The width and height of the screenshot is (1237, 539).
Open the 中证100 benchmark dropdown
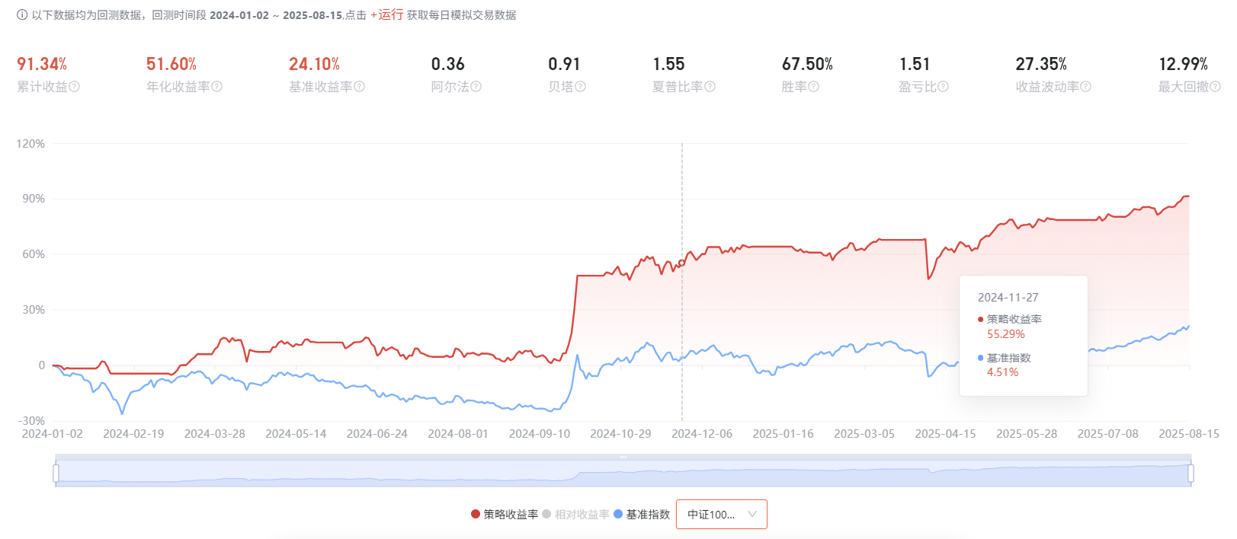tap(721, 515)
